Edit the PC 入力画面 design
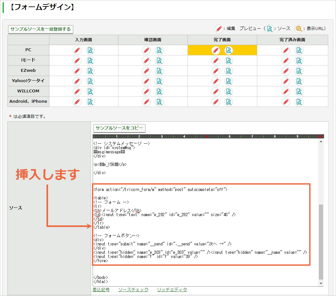Screen dimensions: 336x296 tap(77, 51)
